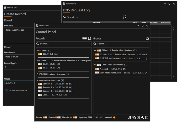Click scrollbar down arrow in DNS Request Log
The width and height of the screenshot is (180, 127).
(174, 76)
